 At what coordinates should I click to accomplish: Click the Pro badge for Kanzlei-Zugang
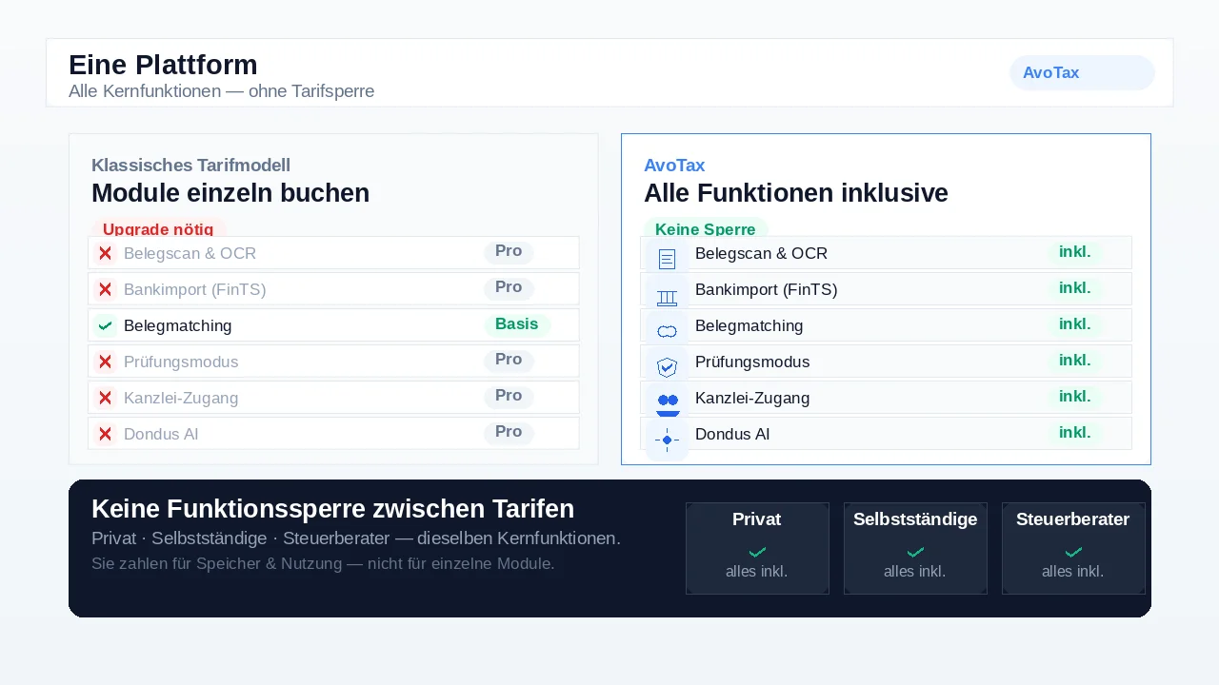click(509, 396)
